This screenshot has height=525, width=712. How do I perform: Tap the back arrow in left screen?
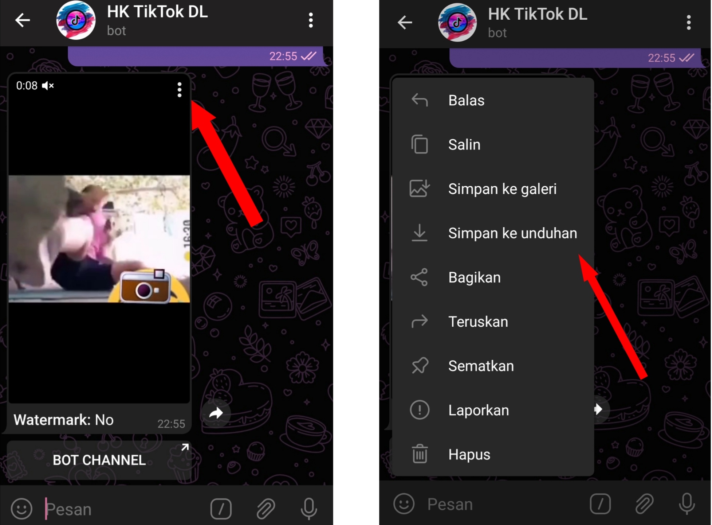(x=23, y=20)
